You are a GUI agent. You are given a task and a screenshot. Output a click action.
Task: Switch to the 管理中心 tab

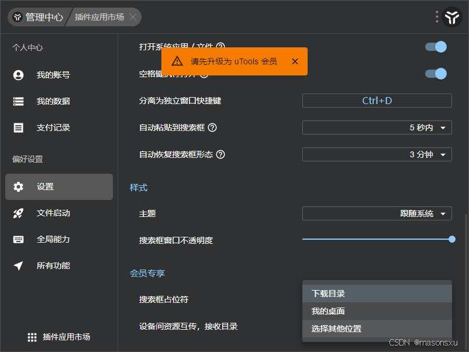pos(39,17)
